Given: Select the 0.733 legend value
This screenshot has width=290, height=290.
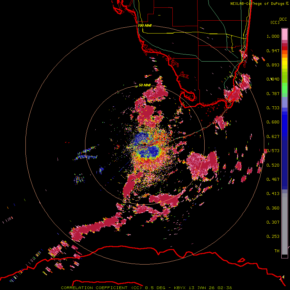Looking at the screenshot, I should click(273, 108).
